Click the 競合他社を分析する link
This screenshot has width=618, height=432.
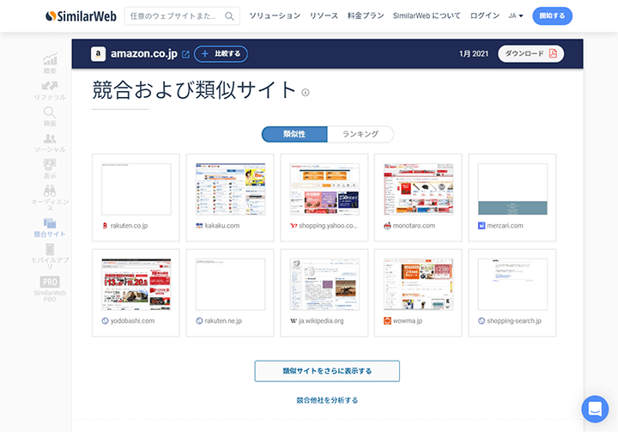click(x=327, y=400)
